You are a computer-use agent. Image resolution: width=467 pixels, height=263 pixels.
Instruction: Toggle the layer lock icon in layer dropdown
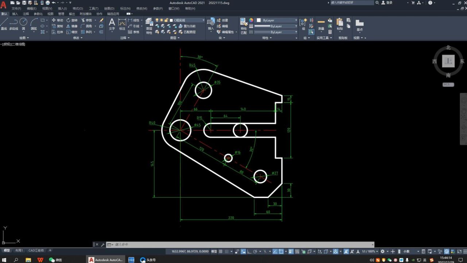(x=166, y=20)
